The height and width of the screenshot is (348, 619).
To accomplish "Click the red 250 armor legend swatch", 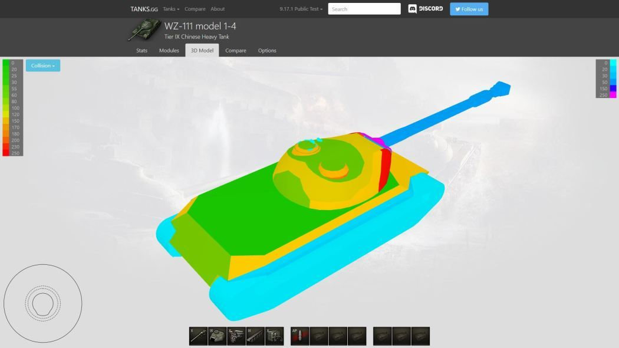I will point(6,153).
